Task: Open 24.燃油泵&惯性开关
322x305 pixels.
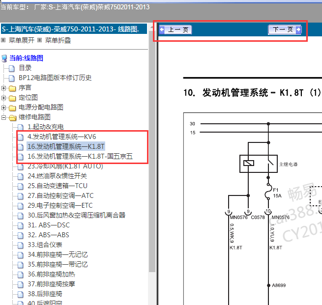Action: pos(57,176)
